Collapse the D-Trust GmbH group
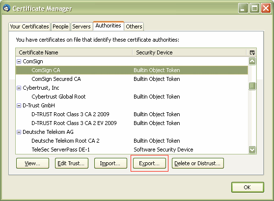Viewport: 274px width, 201px height. [x=19, y=105]
